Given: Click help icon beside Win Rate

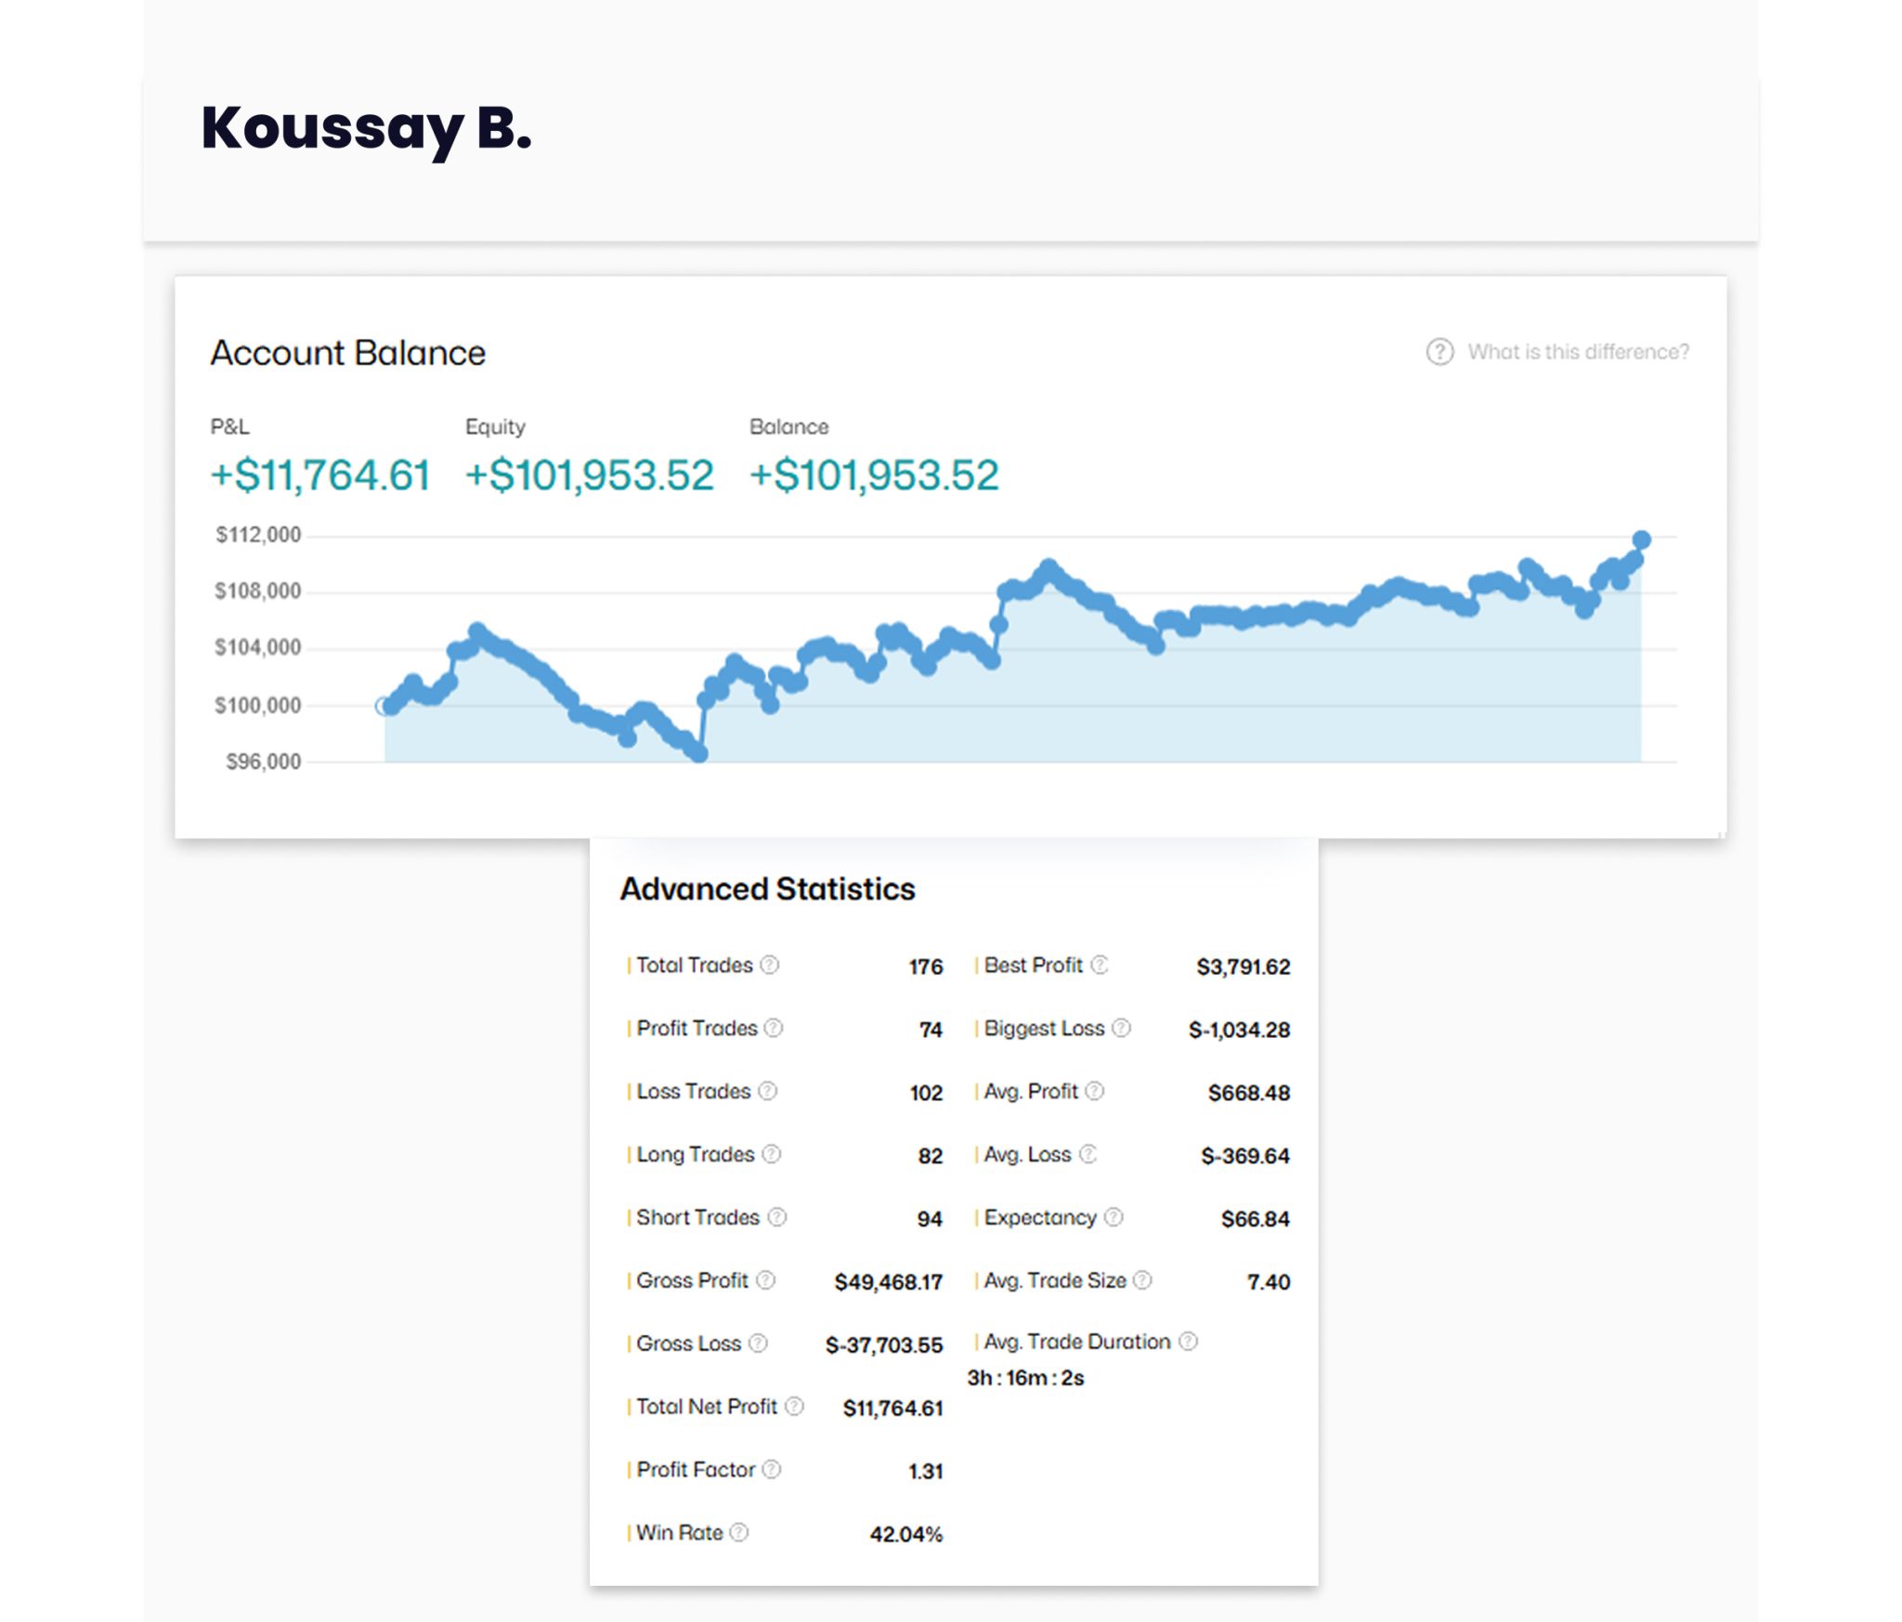Looking at the screenshot, I should tap(739, 1532).
